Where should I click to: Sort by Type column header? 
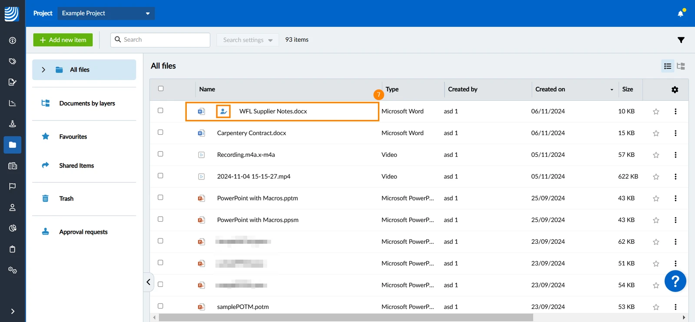pyautogui.click(x=392, y=89)
